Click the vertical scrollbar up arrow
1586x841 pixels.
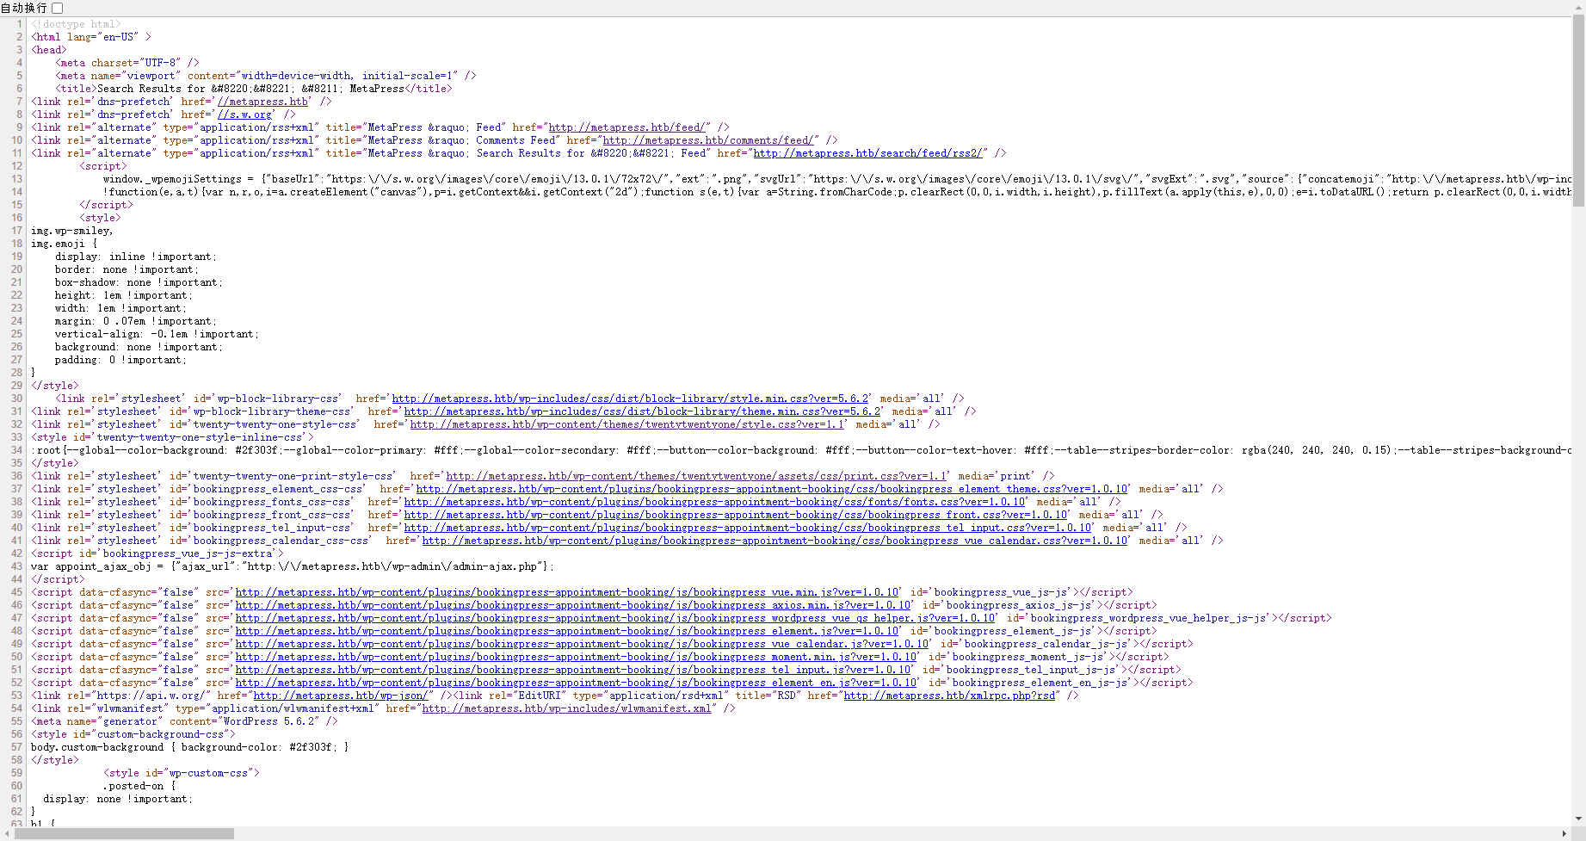(1579, 9)
